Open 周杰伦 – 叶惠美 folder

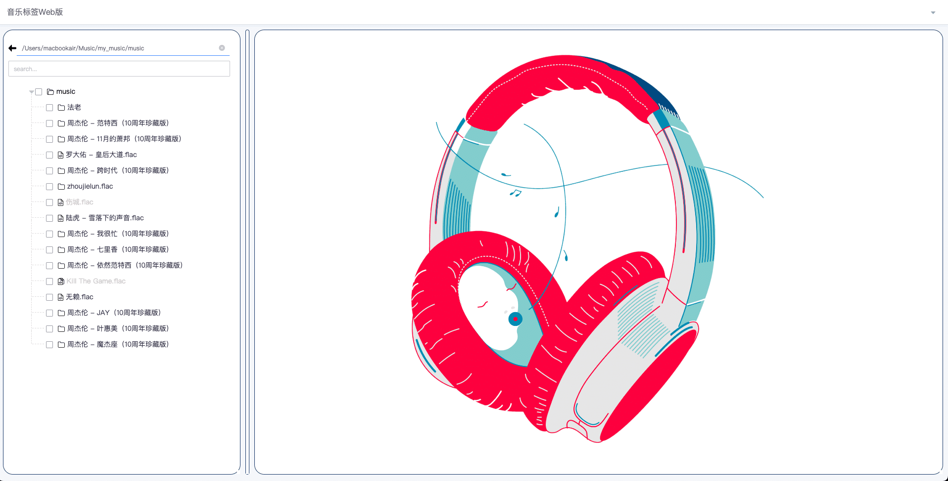[119, 328]
